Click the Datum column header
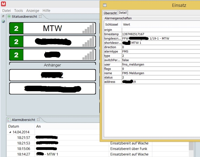This screenshot has height=157, width=200. (x=21, y=126)
